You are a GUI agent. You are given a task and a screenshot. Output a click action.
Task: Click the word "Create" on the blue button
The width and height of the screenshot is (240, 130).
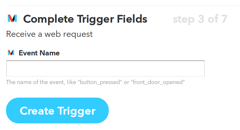point(37,110)
